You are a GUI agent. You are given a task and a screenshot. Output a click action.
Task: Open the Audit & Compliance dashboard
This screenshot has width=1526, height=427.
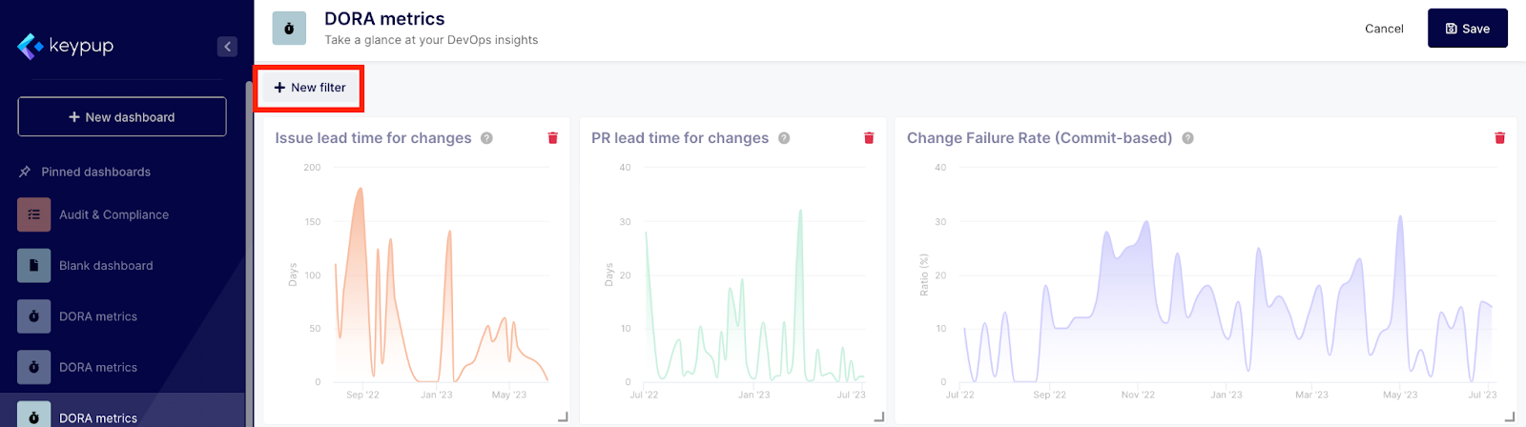tap(113, 215)
